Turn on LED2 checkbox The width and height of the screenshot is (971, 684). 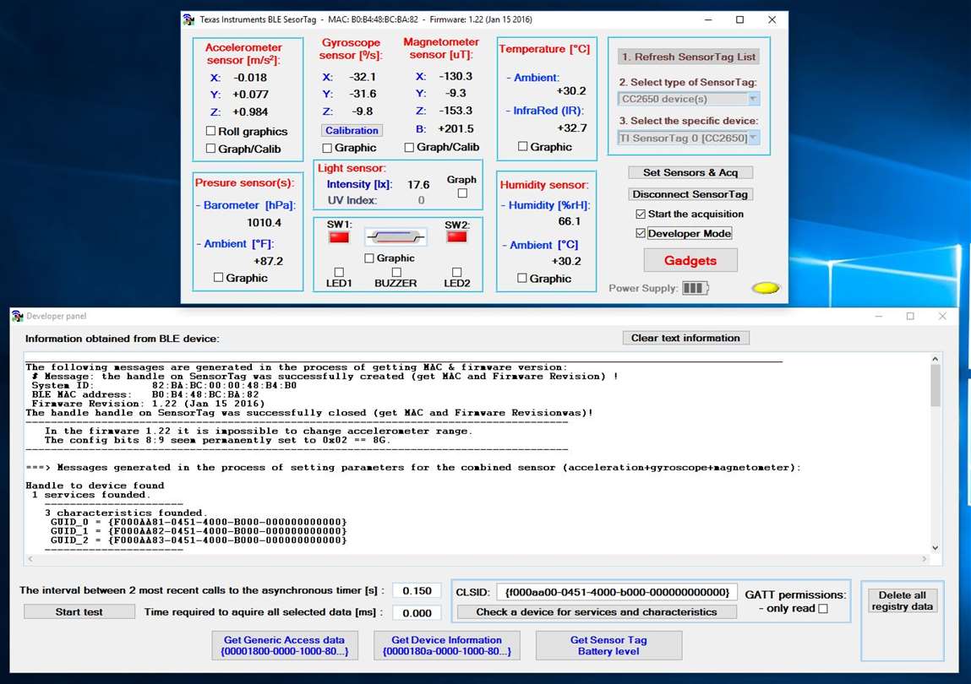pyautogui.click(x=456, y=273)
